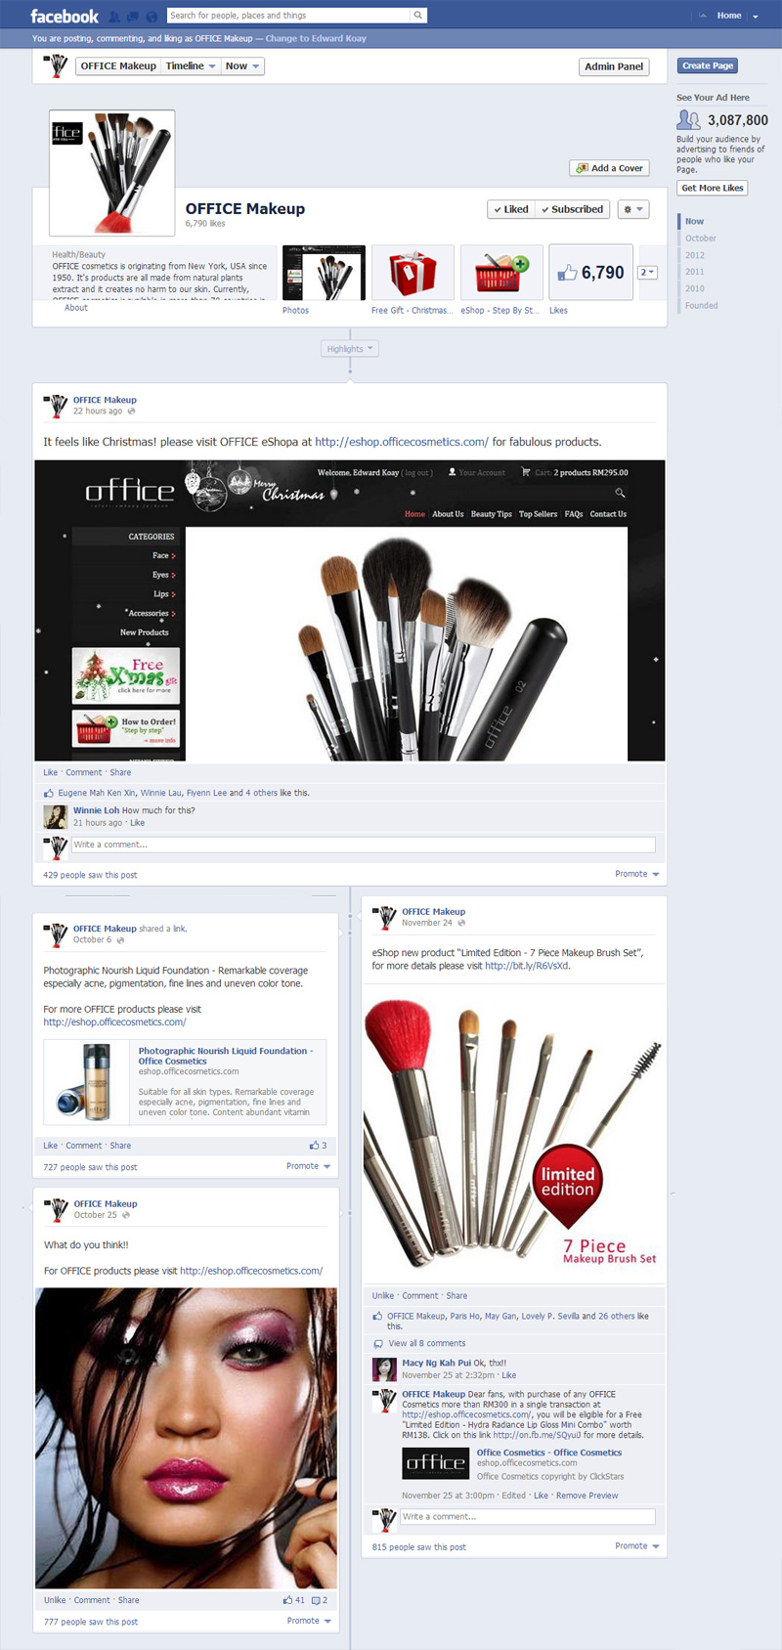
Task: Expand the Now dropdown in page header
Action: coord(242,66)
